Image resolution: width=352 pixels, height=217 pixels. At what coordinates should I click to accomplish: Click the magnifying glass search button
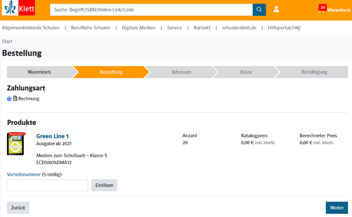[259, 10]
